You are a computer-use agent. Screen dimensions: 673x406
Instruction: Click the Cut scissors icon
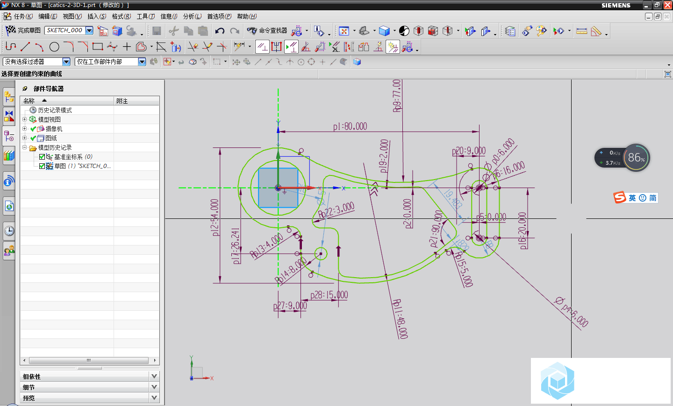[x=174, y=31]
